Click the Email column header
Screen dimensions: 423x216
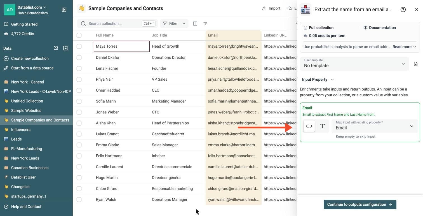pyautogui.click(x=234, y=35)
